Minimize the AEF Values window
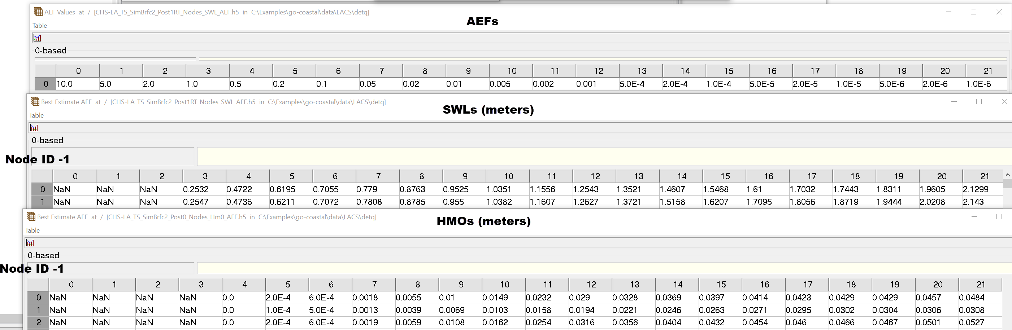The width and height of the screenshot is (1012, 330). click(x=949, y=12)
